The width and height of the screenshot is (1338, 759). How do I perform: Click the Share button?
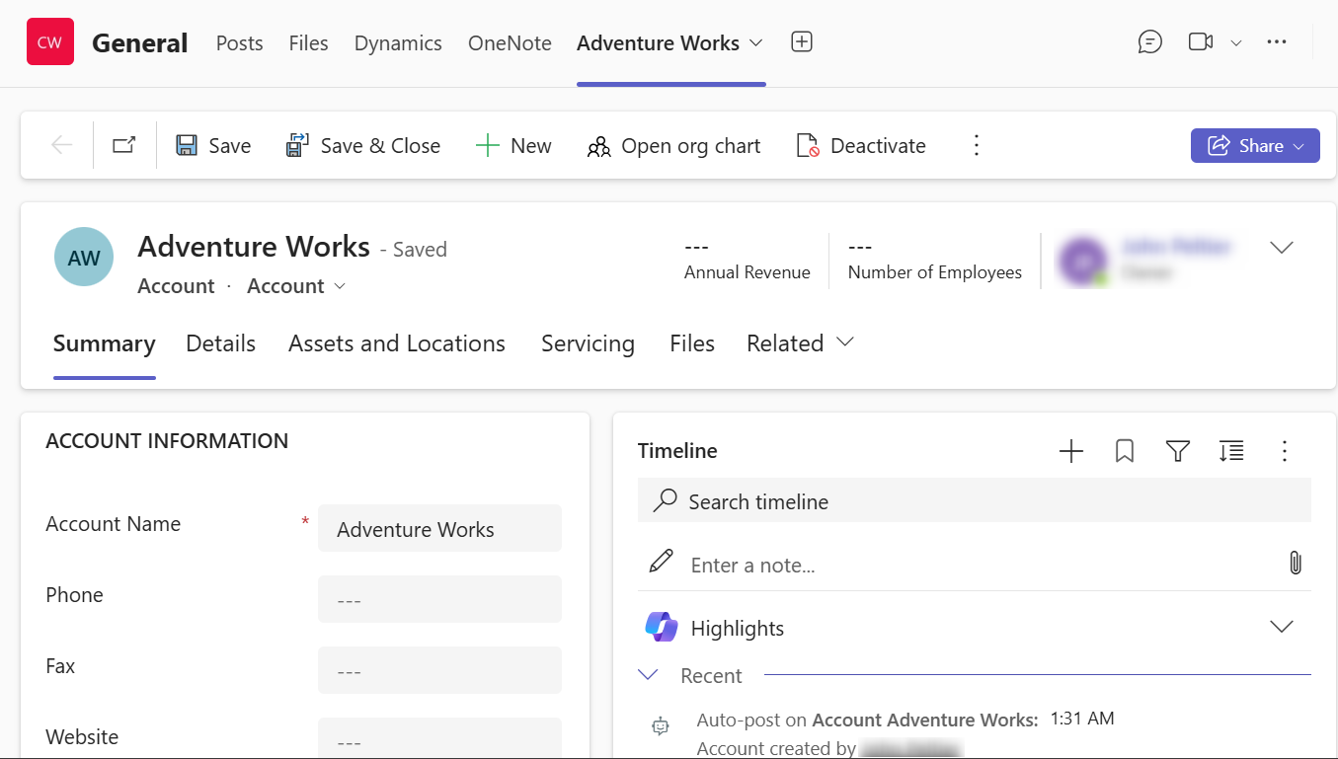[1255, 145]
